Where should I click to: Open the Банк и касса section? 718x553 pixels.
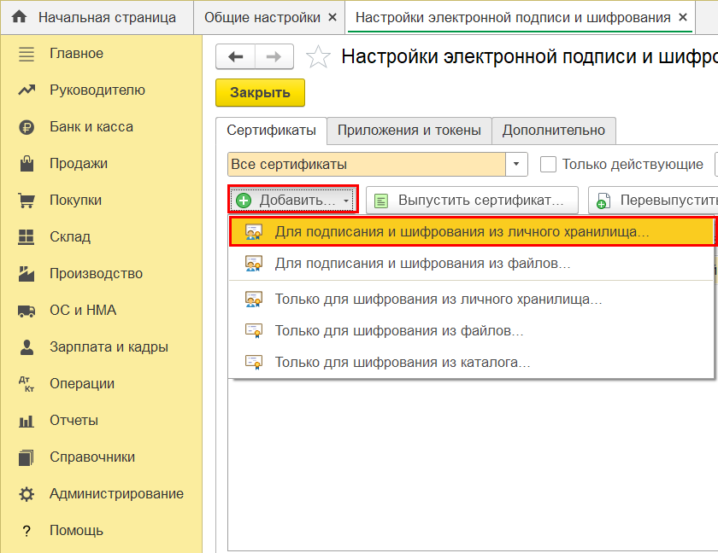coord(101,127)
